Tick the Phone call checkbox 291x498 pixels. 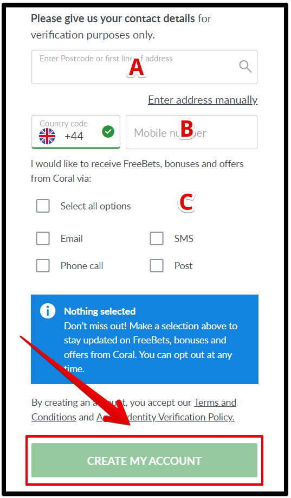pos(43,265)
